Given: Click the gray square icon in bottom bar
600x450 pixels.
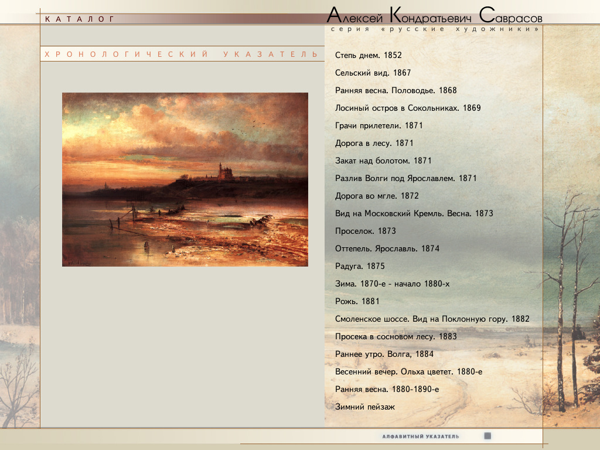Looking at the screenshot, I should pyautogui.click(x=487, y=436).
